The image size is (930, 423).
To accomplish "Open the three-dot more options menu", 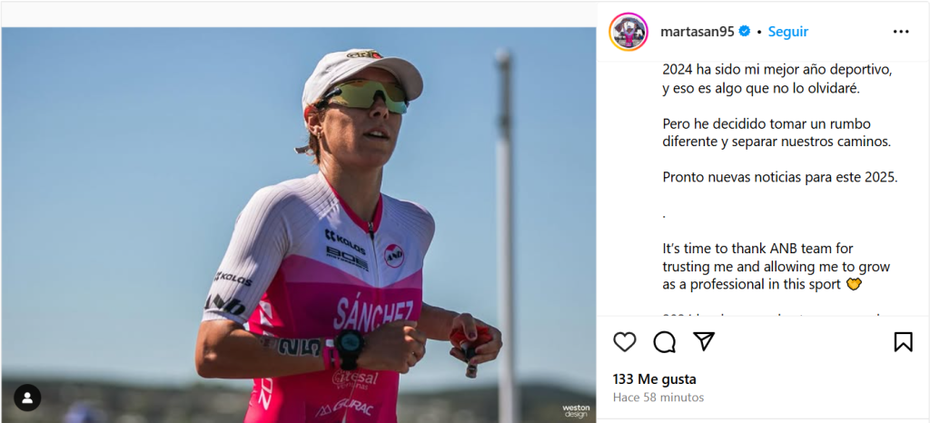I will point(901,32).
